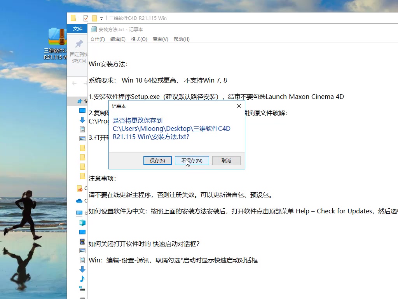Choose 不保存(N) in the Notepad dialog
Screen dimensions: 398x299
pos(192,161)
